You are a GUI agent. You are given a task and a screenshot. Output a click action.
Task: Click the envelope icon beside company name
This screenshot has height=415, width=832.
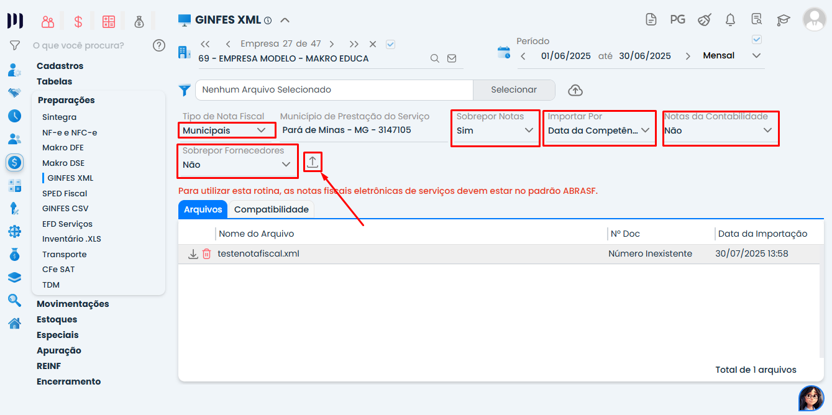pyautogui.click(x=452, y=58)
